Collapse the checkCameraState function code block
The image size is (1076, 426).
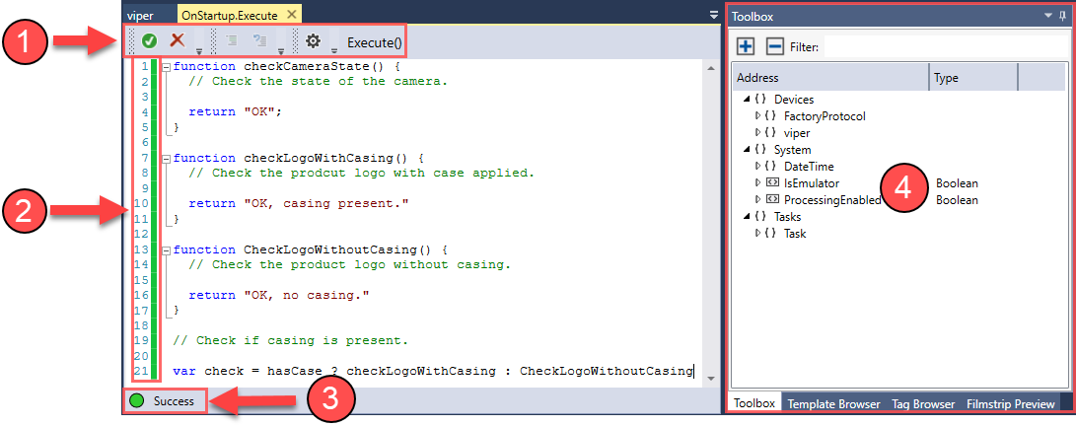[165, 67]
